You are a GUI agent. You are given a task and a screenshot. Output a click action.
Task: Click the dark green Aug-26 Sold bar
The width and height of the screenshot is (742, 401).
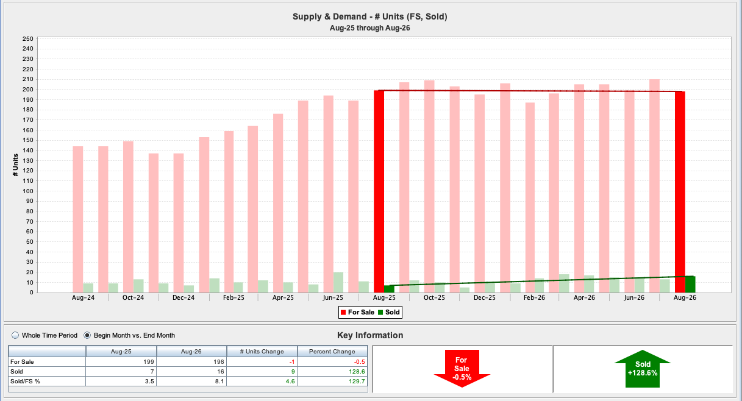pyautogui.click(x=690, y=284)
